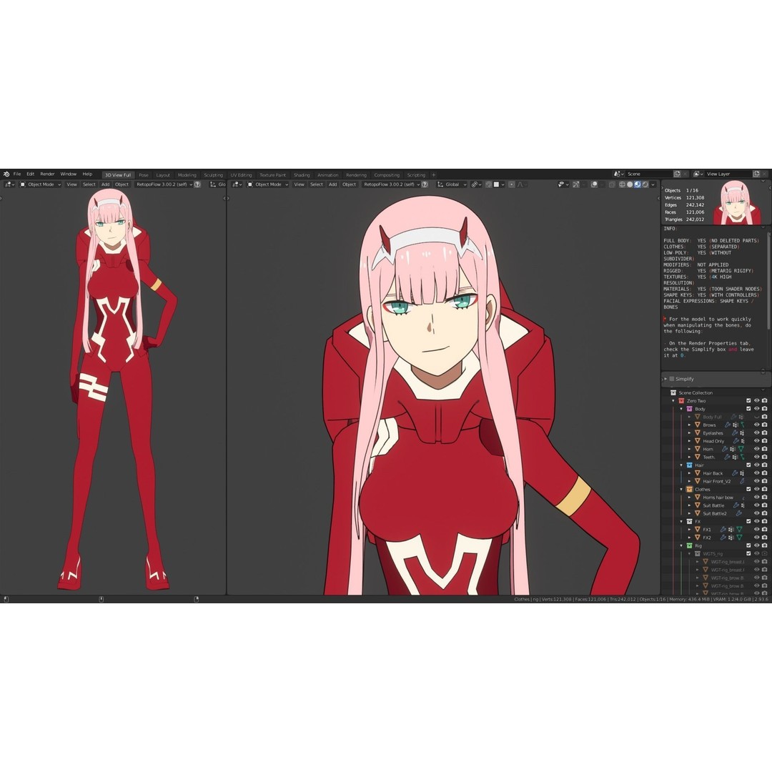Uncheck the Hair collection checkbox
The width and height of the screenshot is (772, 772).
coord(748,465)
